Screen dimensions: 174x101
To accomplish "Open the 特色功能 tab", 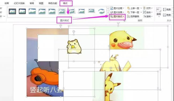I will 52,3.
